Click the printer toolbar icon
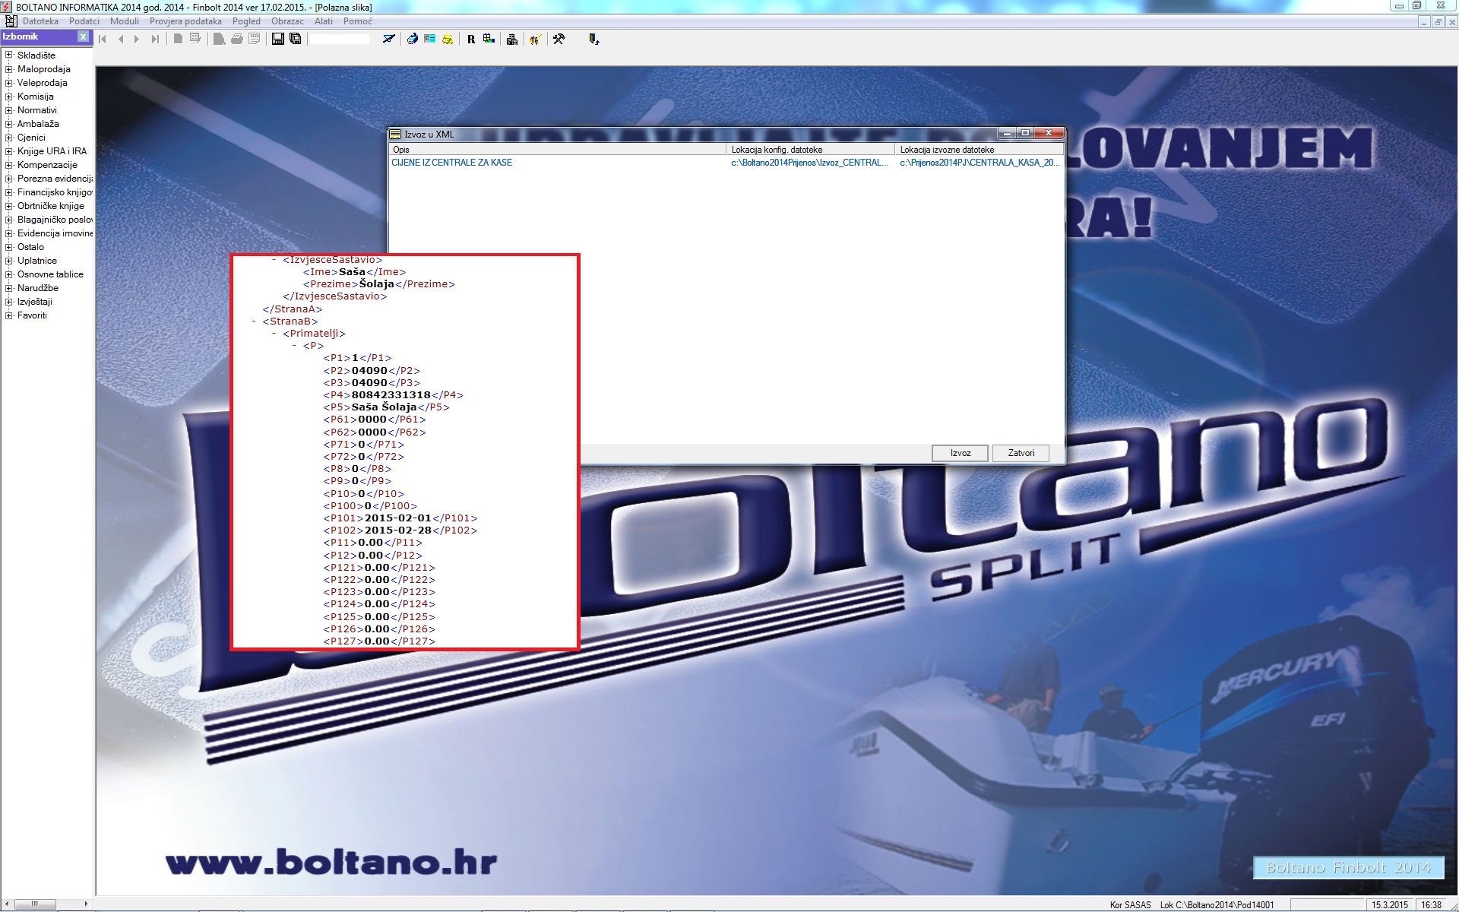1459x912 pixels. point(237,39)
